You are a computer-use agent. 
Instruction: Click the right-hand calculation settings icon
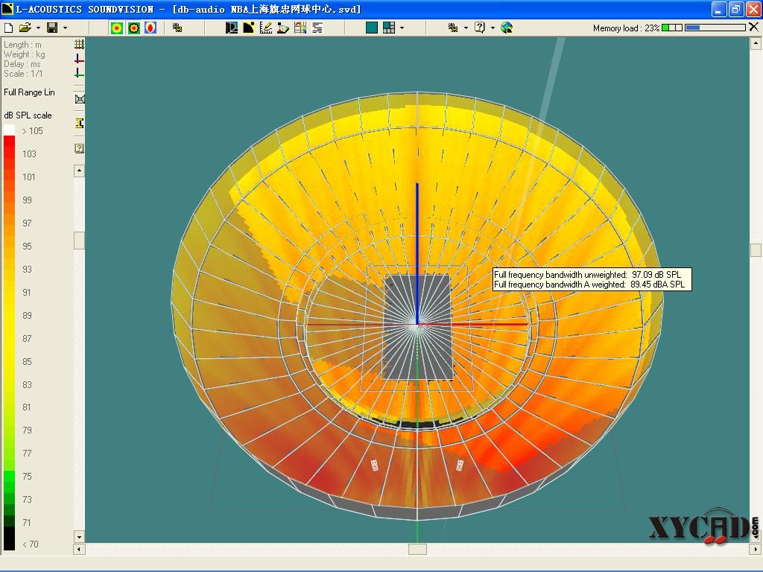[453, 28]
